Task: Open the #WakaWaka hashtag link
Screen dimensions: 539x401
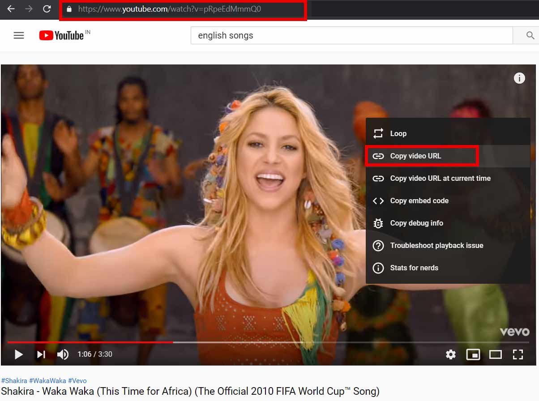Action: (x=47, y=381)
